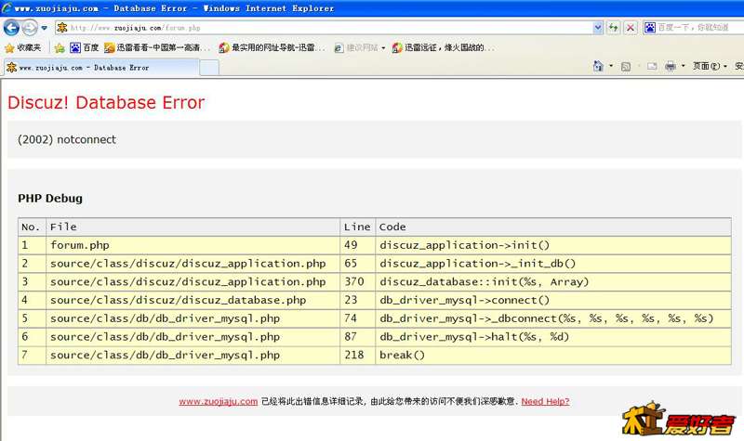Open the recent pages dropdown arrow
Screen dimensions: 744x441
pos(44,28)
